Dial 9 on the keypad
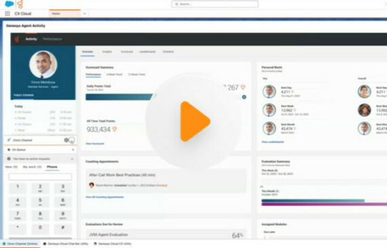Screen dimensions: 387x248 pyautogui.click(x=62, y=215)
